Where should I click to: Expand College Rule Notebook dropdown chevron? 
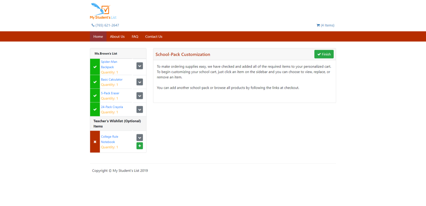140,137
